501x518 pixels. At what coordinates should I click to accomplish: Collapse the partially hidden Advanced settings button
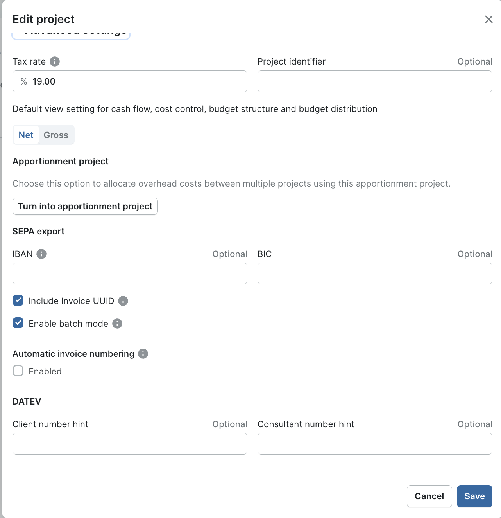[x=71, y=36]
